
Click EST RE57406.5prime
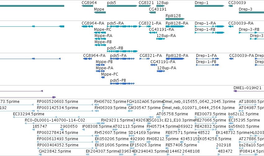[167, 148]
